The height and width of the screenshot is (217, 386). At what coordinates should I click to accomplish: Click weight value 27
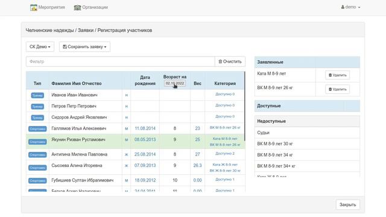coord(197,154)
